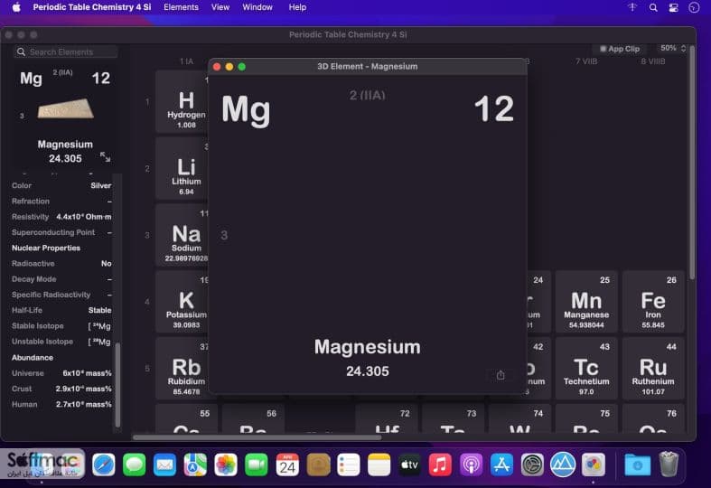Open the Technetium element tile

[586, 369]
